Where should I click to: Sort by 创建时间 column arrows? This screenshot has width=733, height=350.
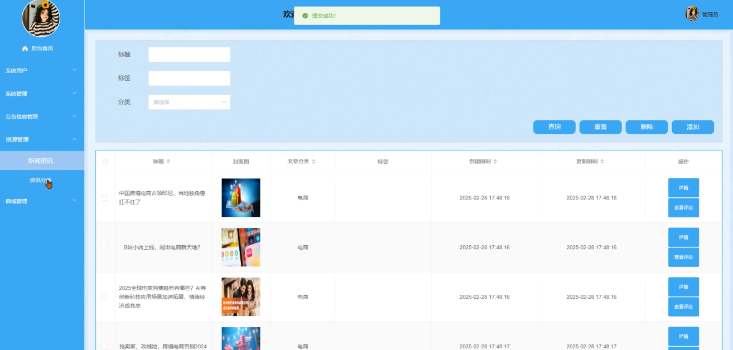coord(495,162)
